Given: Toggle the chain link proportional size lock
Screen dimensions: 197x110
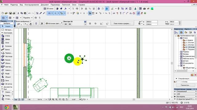Looking at the screenshot, I should pyautogui.click(x=180, y=23).
